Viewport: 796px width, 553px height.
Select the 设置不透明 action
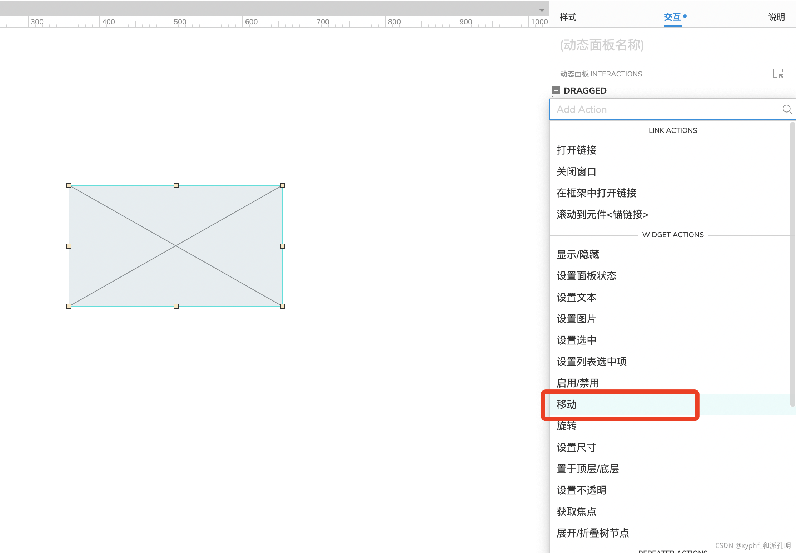tap(670, 490)
